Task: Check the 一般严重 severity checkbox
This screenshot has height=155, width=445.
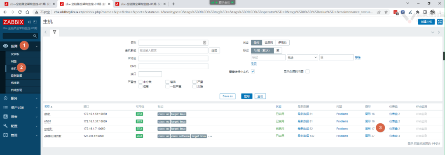Action: [x=167, y=86]
